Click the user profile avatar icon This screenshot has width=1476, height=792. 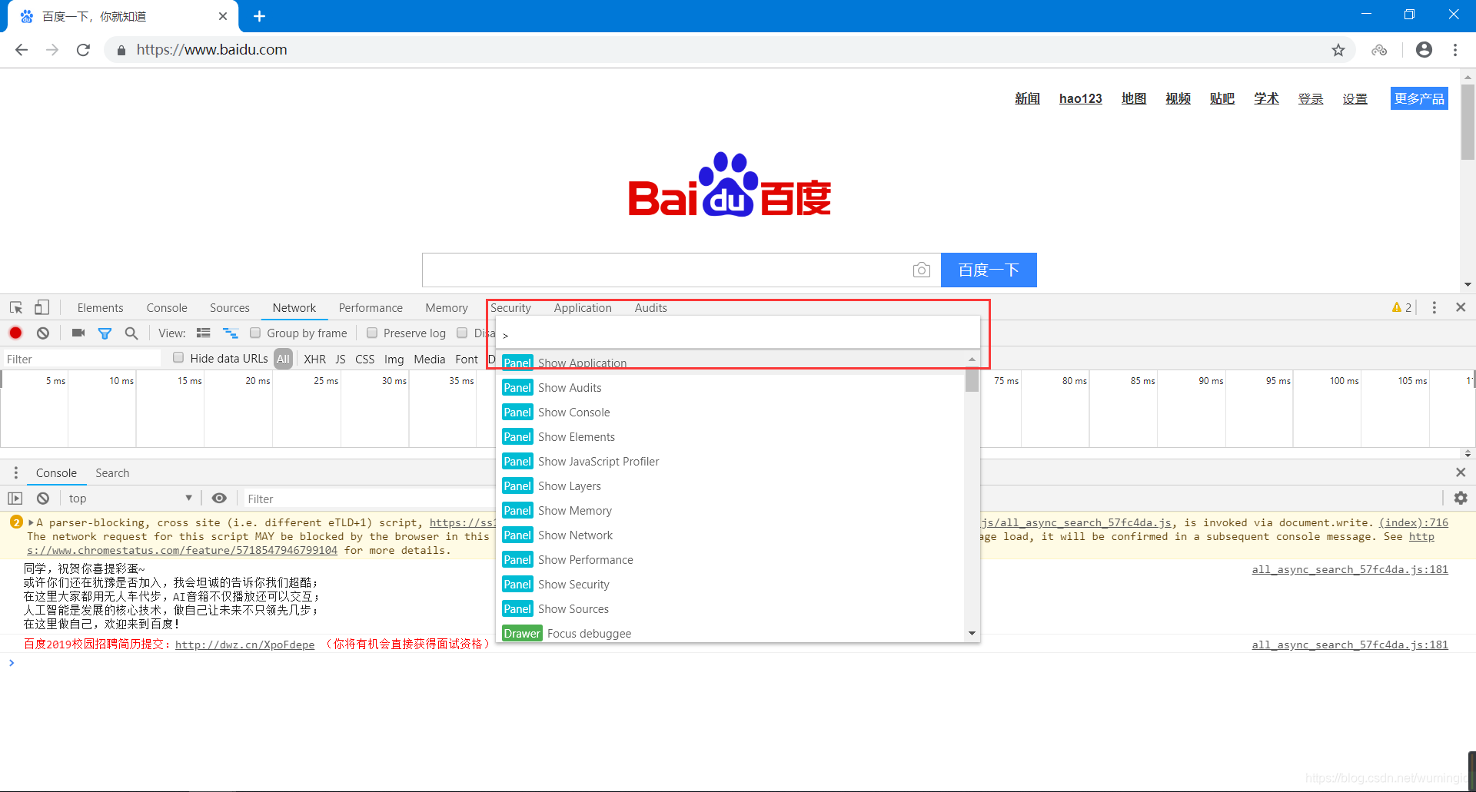pos(1424,50)
